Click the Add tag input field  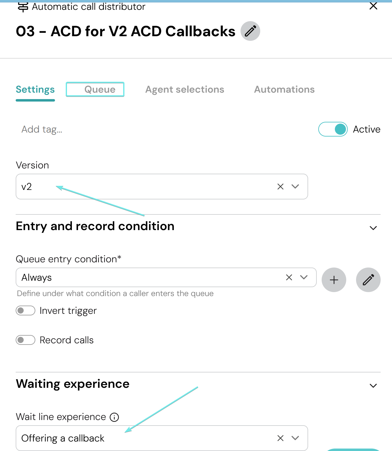pos(42,129)
